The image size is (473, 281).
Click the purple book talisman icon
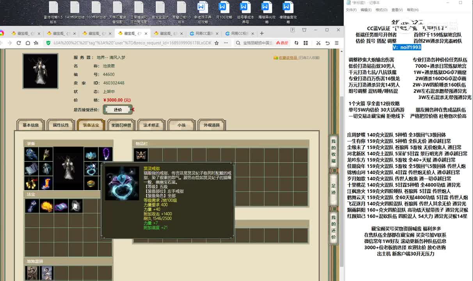pyautogui.click(x=61, y=206)
